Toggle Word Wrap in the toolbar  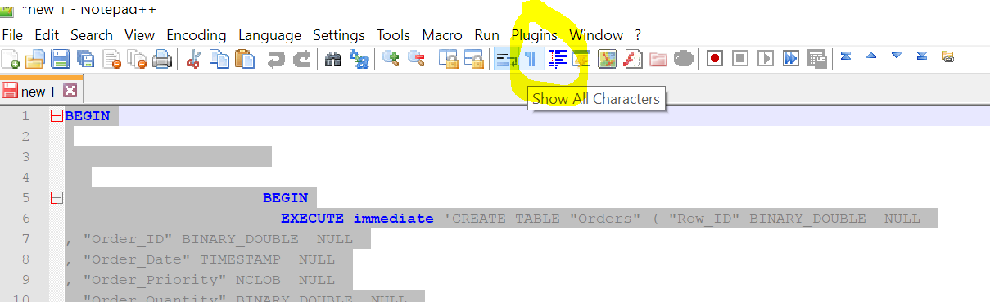click(506, 59)
